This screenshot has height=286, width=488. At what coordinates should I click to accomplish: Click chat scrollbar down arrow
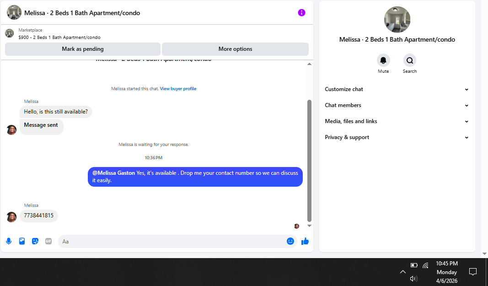point(309,226)
